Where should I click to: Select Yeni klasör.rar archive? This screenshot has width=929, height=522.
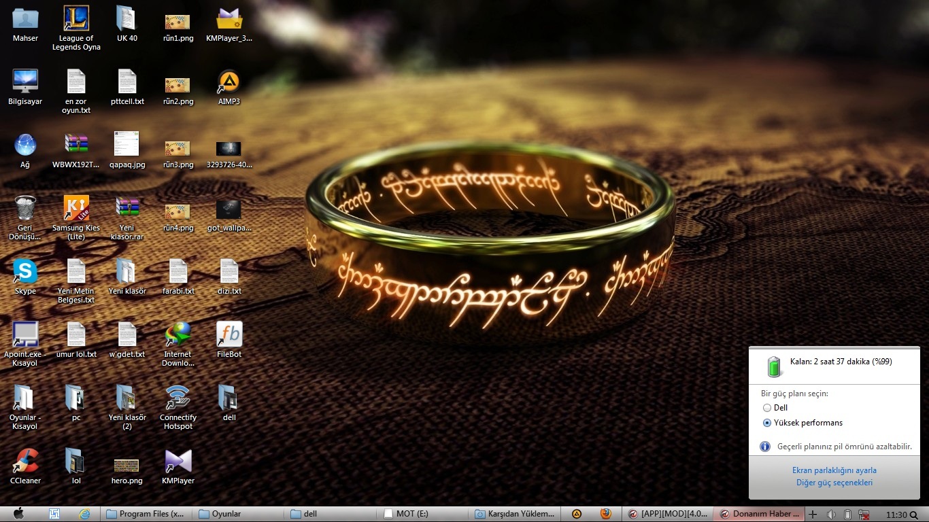(x=127, y=218)
